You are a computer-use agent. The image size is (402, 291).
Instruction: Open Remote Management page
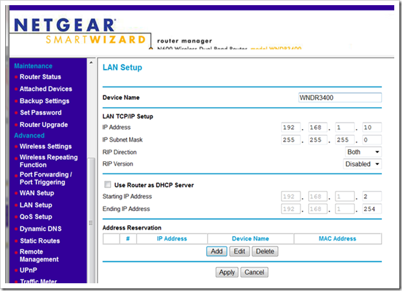tap(39, 256)
